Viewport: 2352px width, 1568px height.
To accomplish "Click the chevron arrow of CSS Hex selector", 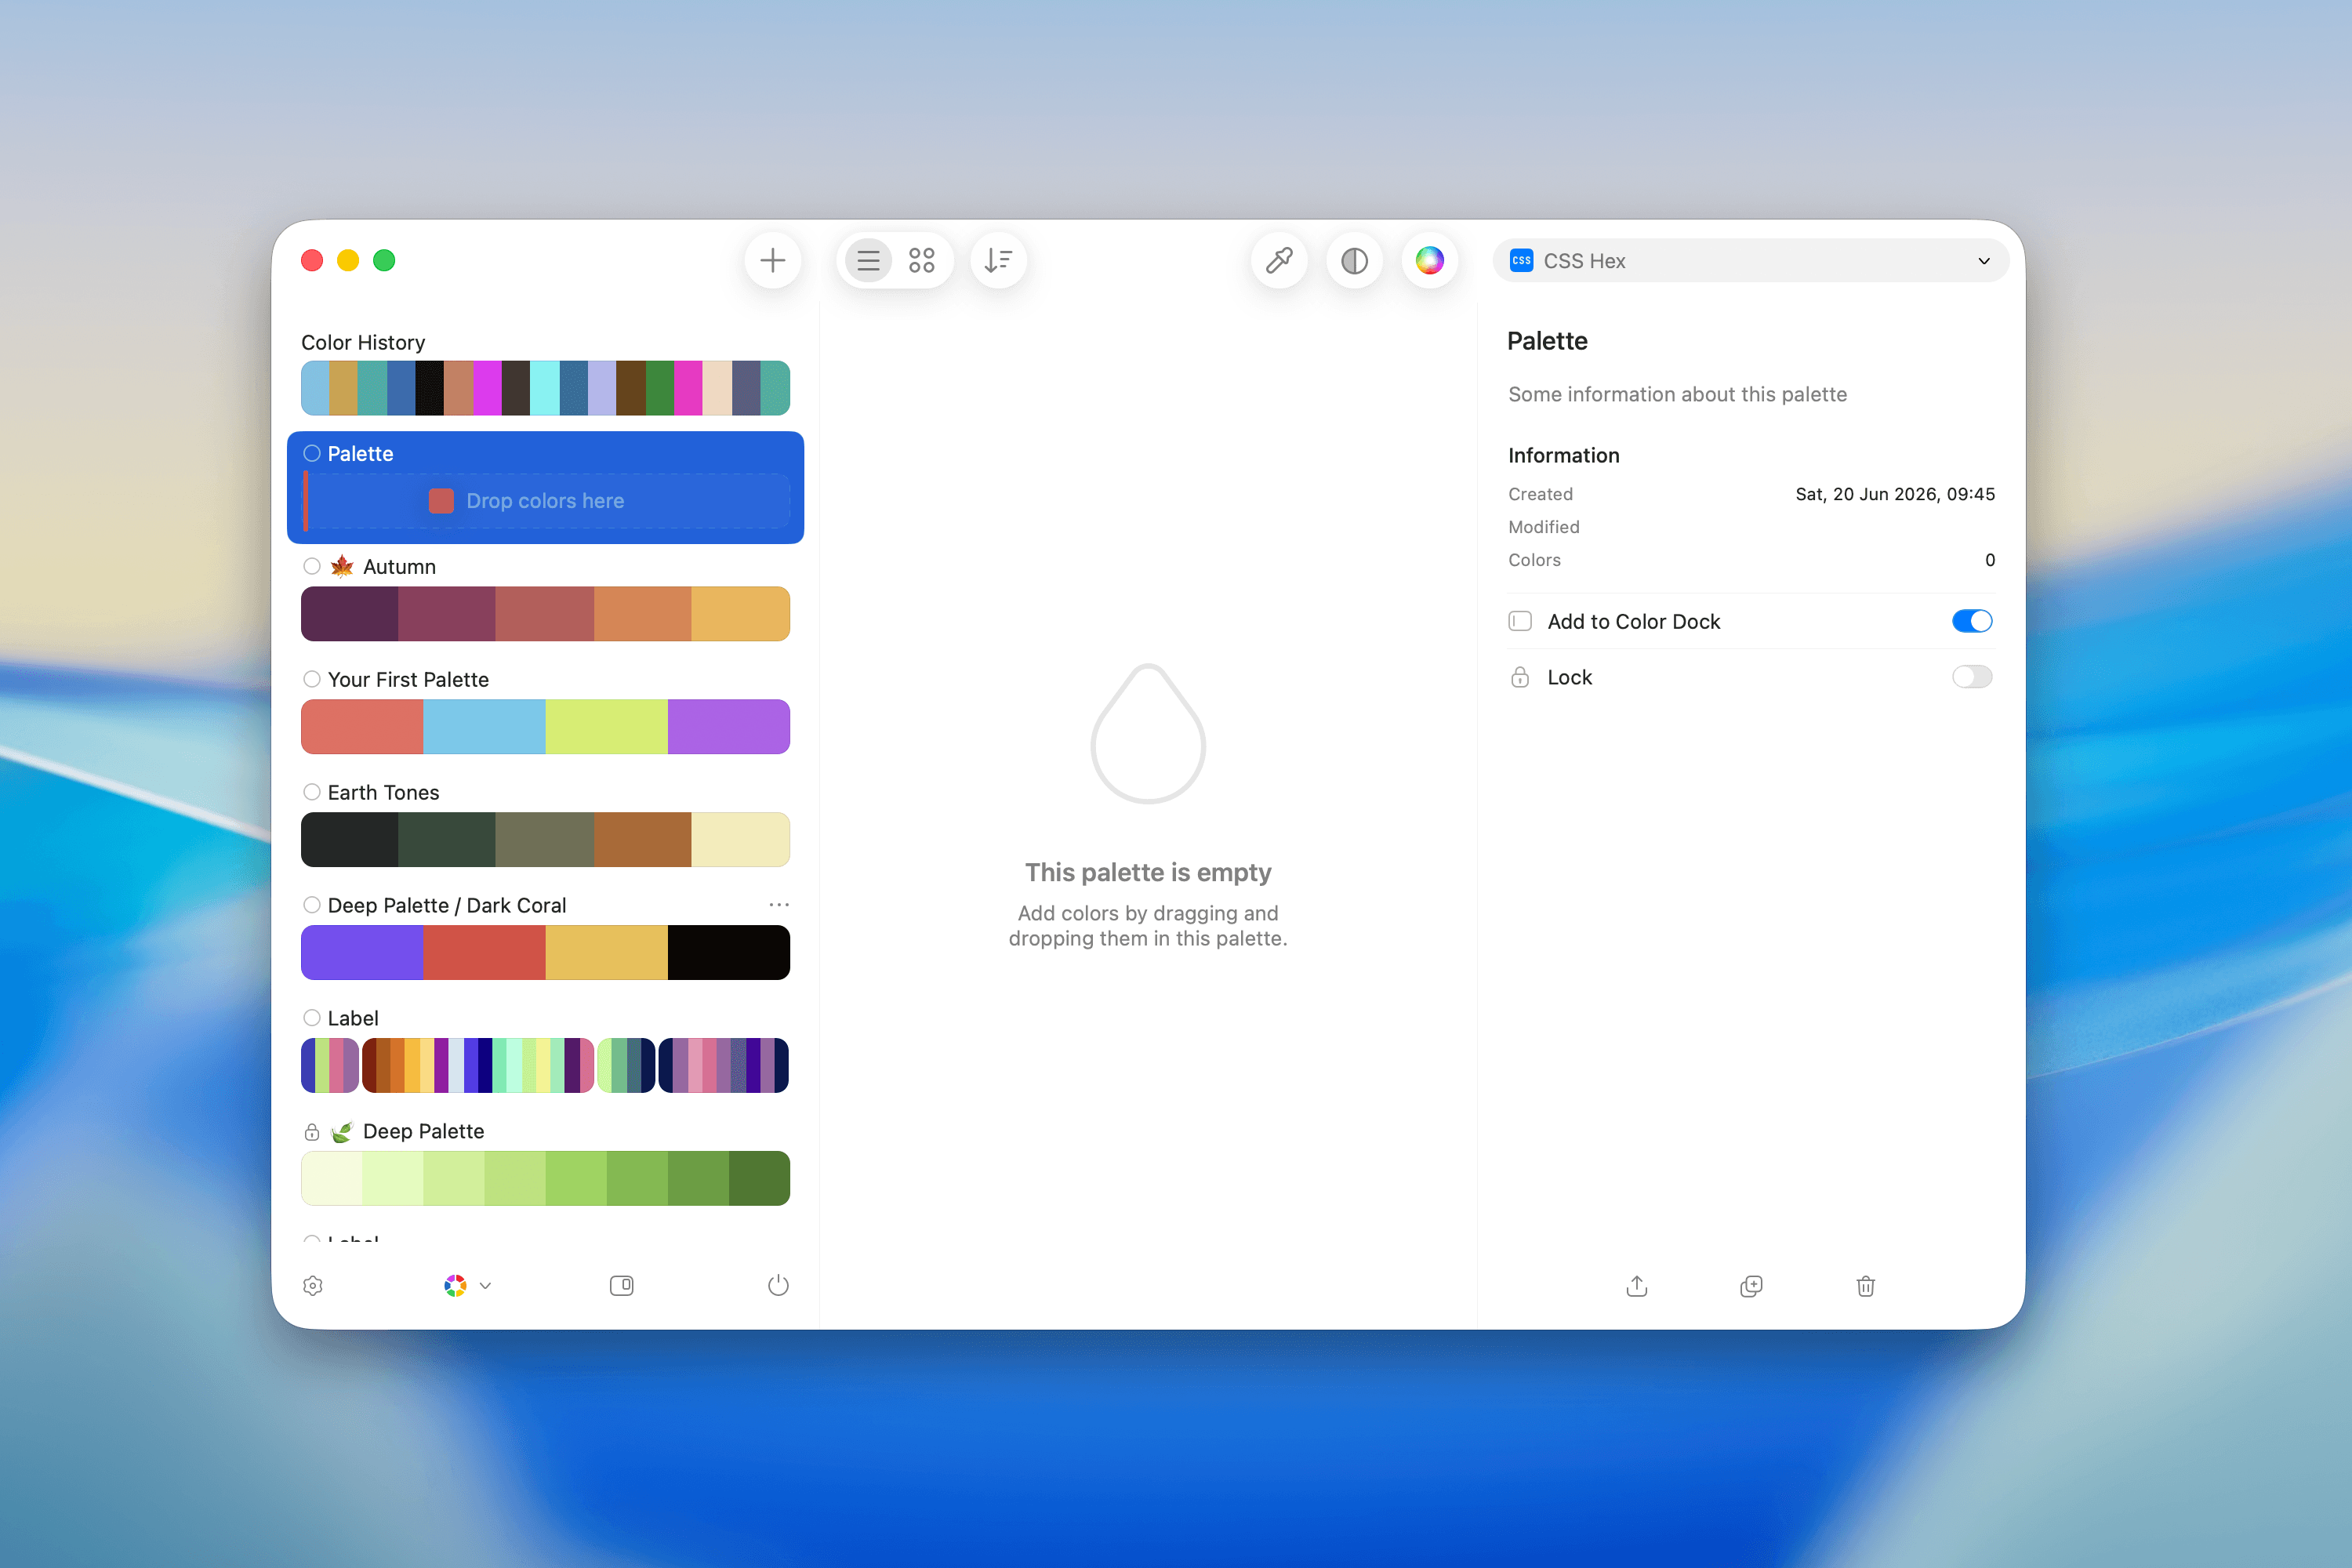I will (x=1984, y=261).
